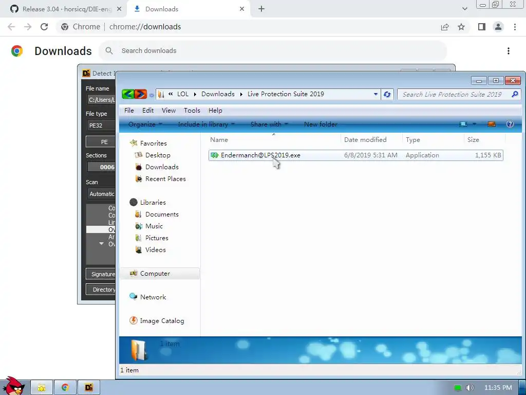Viewport: 526px width, 395px height.
Task: Select Computer in the navigation pane
Action: (160, 274)
